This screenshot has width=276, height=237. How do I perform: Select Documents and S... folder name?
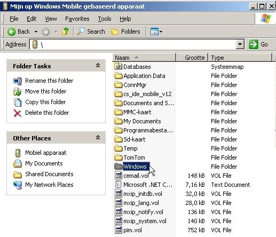pyautogui.click(x=149, y=103)
